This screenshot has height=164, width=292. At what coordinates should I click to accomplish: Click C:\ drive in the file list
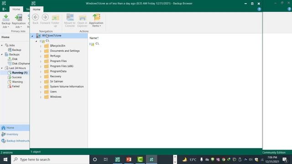94,44
